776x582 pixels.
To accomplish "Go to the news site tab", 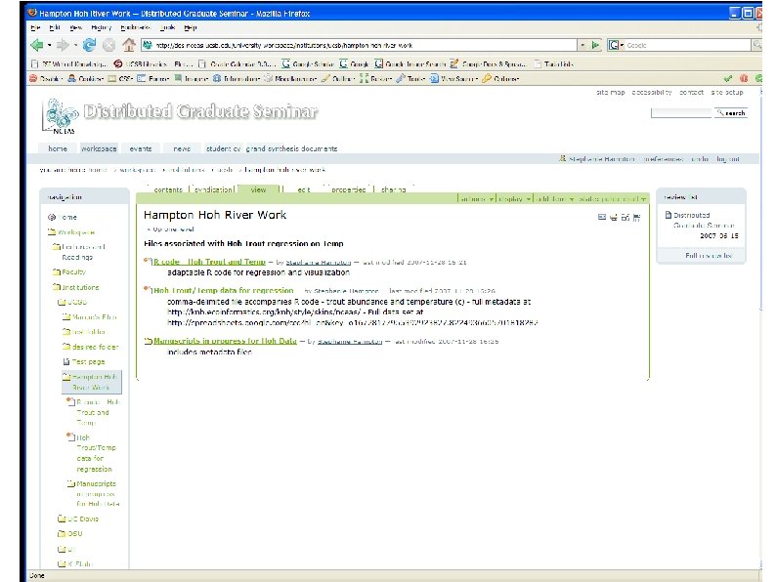I will click(x=182, y=148).
